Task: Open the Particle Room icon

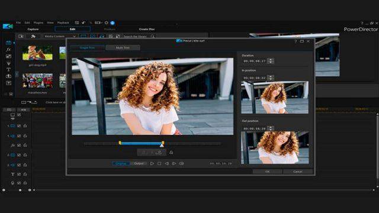Action: pos(8,63)
